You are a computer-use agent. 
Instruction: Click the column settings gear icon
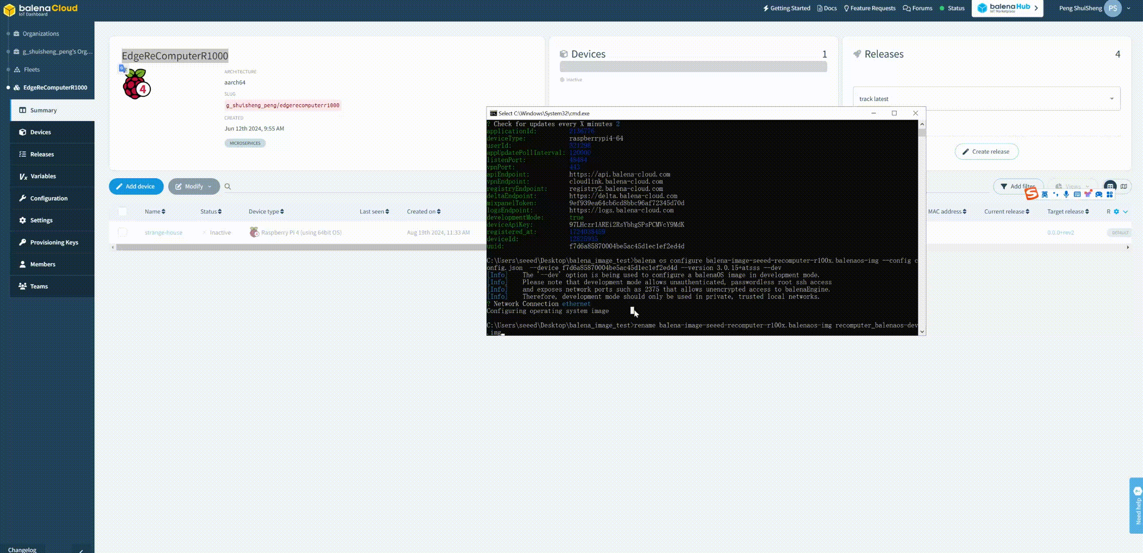(1116, 211)
